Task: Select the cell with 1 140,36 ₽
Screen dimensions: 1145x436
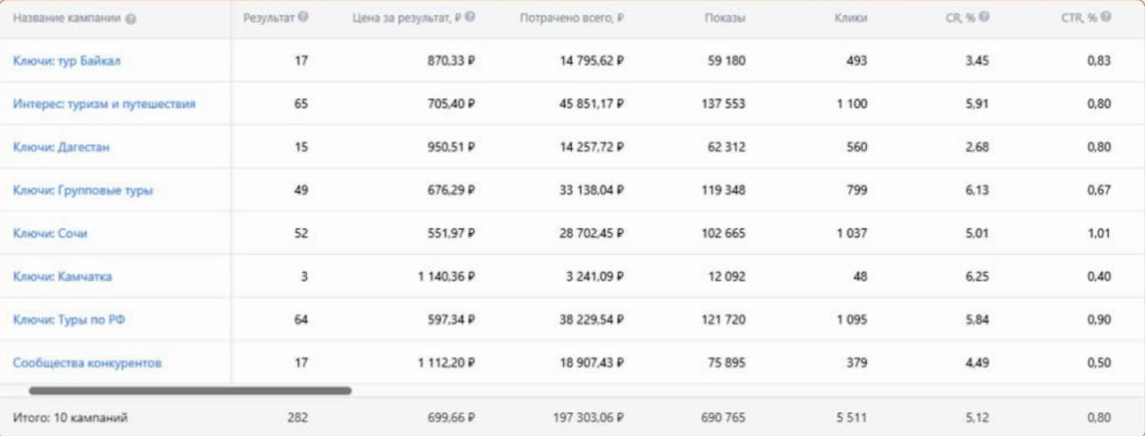Action: point(446,277)
